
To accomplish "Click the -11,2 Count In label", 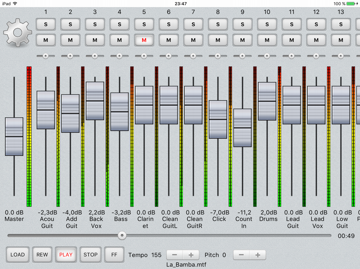I will coord(244,219).
